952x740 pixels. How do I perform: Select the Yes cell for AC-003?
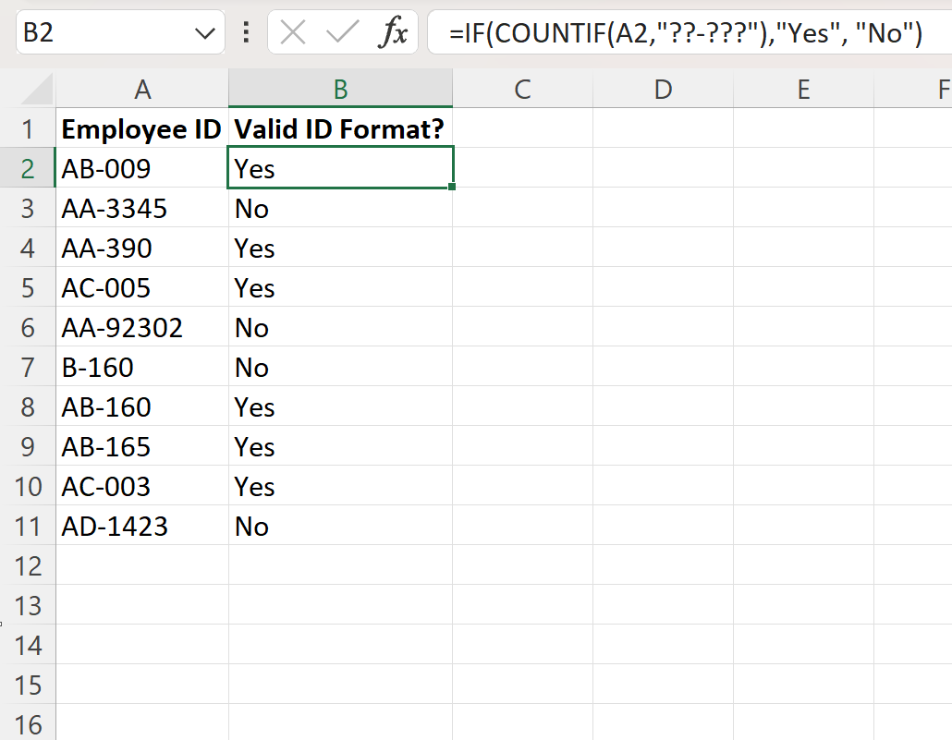pos(341,486)
